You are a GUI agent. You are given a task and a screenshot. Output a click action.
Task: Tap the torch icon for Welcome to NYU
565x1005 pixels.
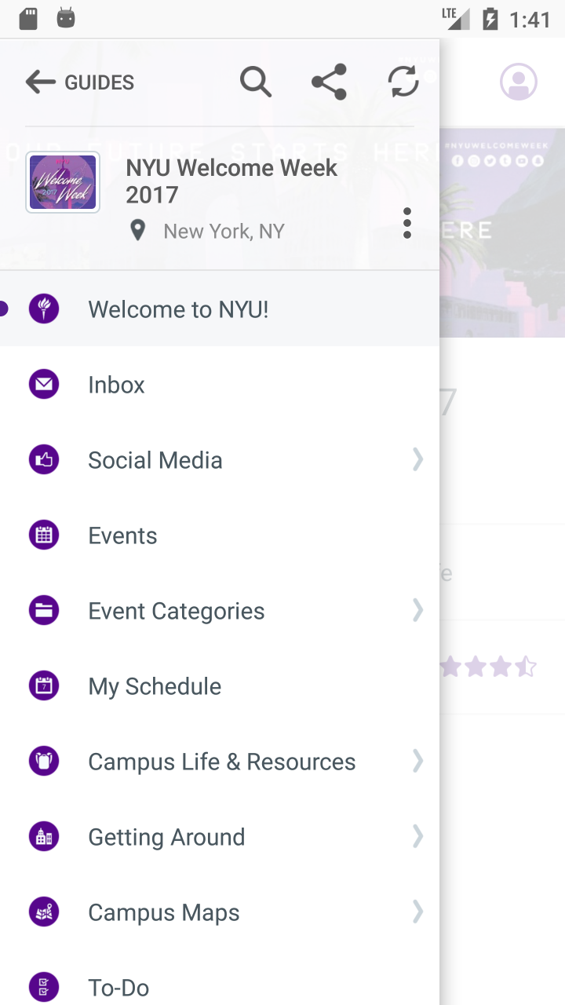pyautogui.click(x=44, y=309)
